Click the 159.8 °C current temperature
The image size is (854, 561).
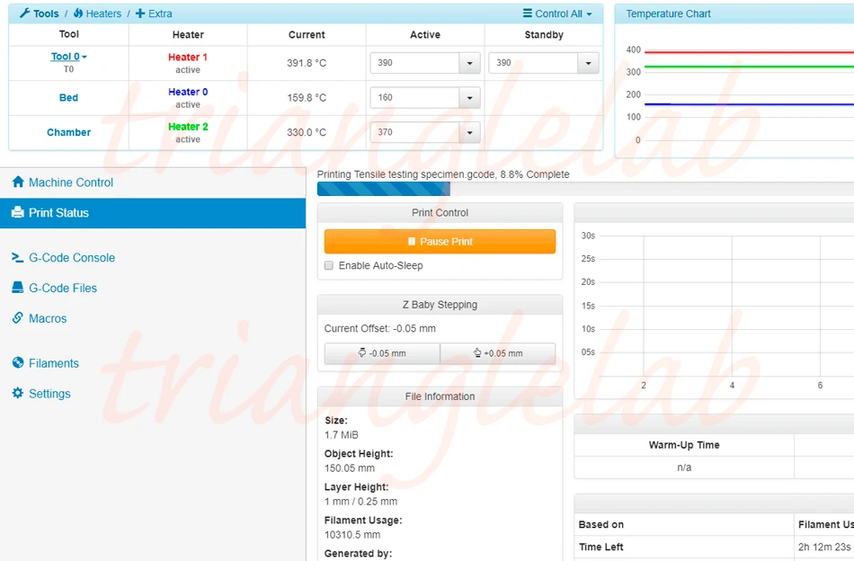pyautogui.click(x=307, y=98)
